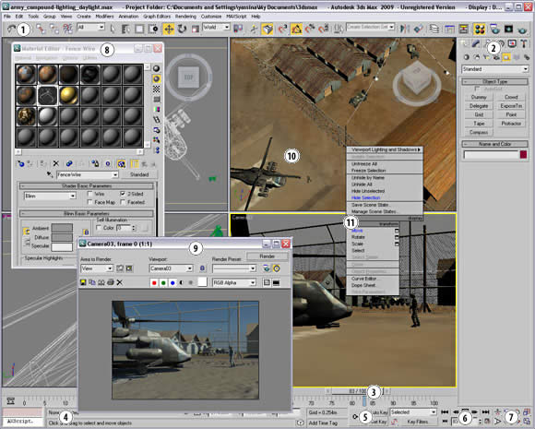The width and height of the screenshot is (535, 429).
Task: Toggle blue channel in render window
Action: [x=172, y=282]
